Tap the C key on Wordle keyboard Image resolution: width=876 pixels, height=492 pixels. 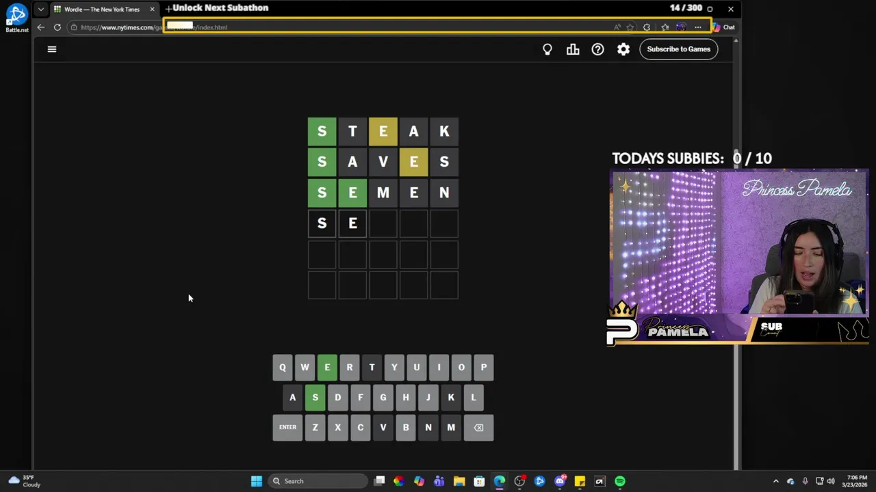(x=361, y=428)
